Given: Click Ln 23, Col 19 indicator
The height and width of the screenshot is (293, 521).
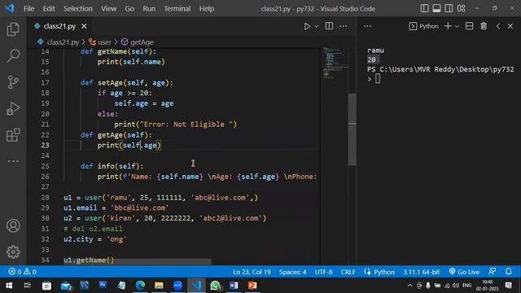Looking at the screenshot, I should coord(252,272).
